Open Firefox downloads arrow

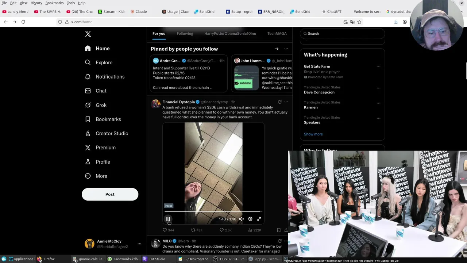pyautogui.click(x=395, y=22)
